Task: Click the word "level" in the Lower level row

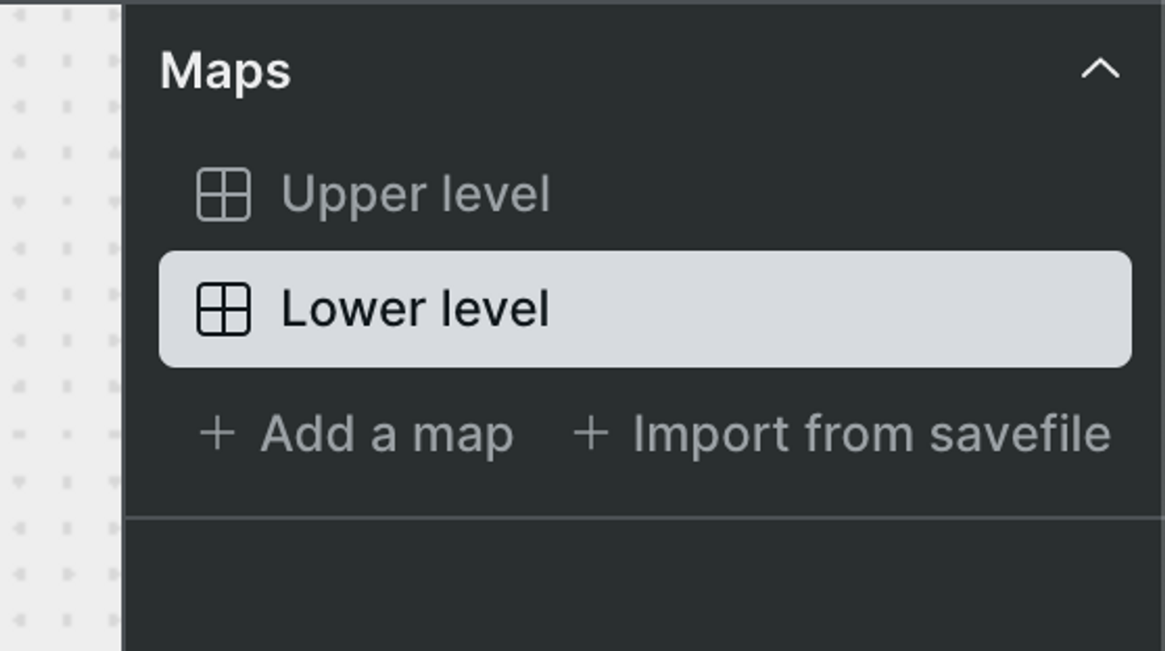Action: pyautogui.click(x=495, y=309)
